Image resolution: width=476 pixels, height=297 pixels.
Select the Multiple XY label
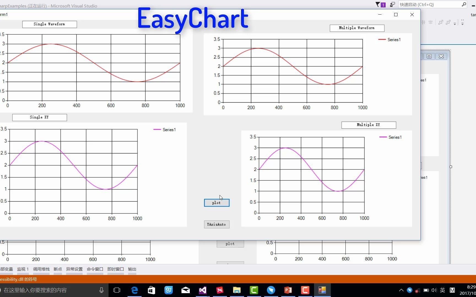click(369, 125)
